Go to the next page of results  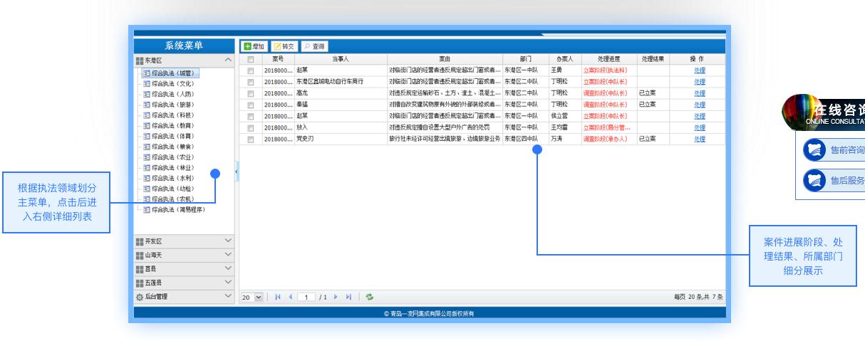[x=336, y=297]
